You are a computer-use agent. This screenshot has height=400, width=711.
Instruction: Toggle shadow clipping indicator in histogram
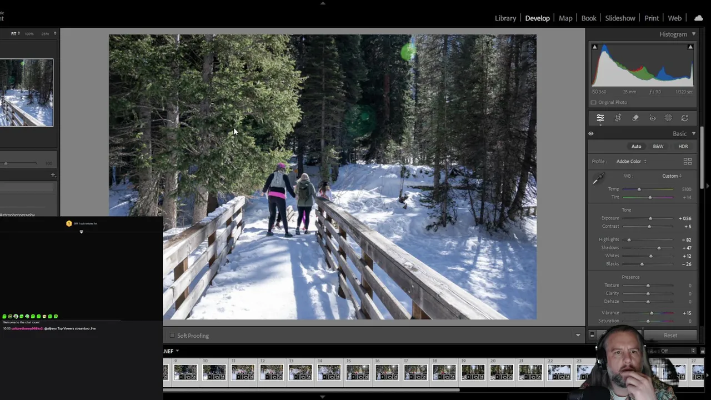pyautogui.click(x=594, y=47)
